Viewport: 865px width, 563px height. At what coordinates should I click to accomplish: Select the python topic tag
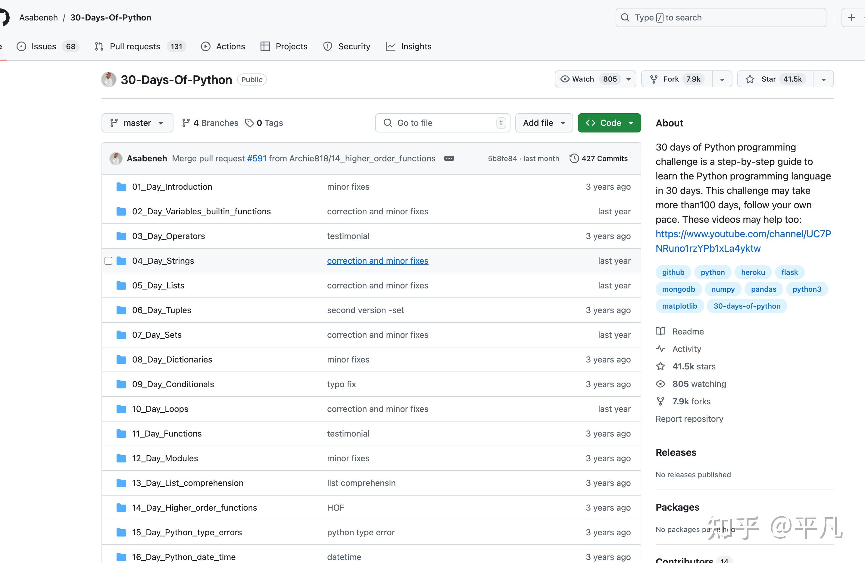712,272
